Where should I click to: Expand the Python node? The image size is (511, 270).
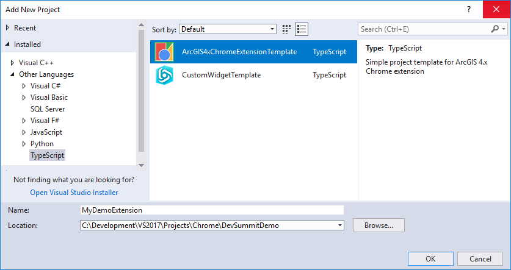[24, 144]
